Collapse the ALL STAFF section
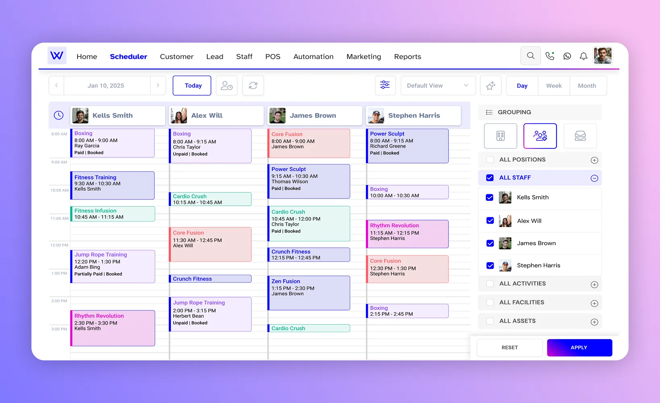The height and width of the screenshot is (403, 660). [x=594, y=177]
